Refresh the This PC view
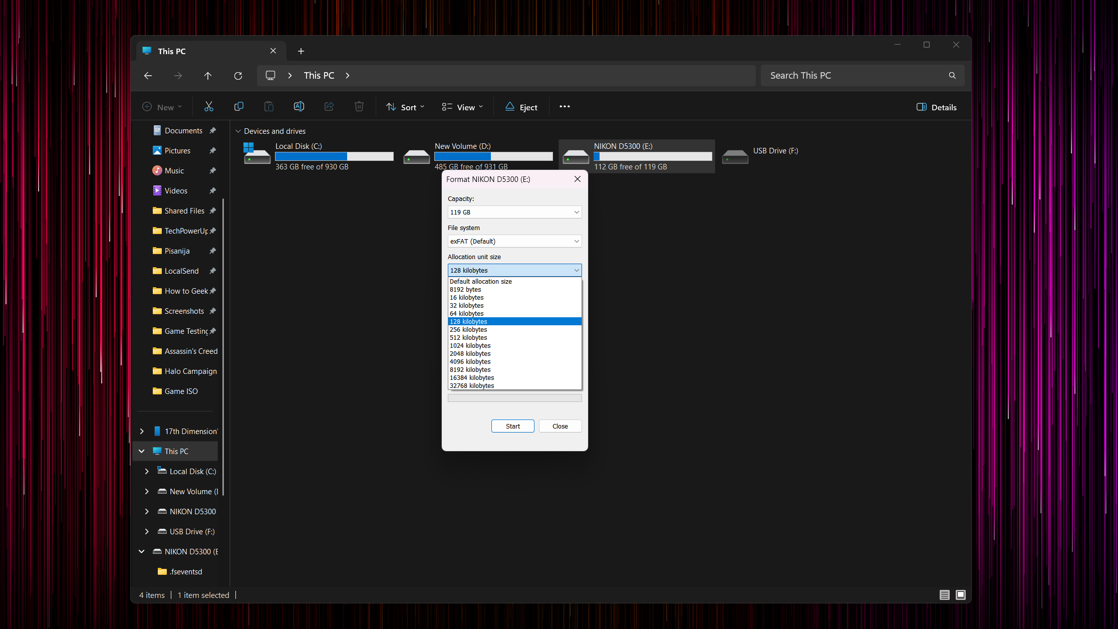Viewport: 1118px width, 629px height. (238, 76)
